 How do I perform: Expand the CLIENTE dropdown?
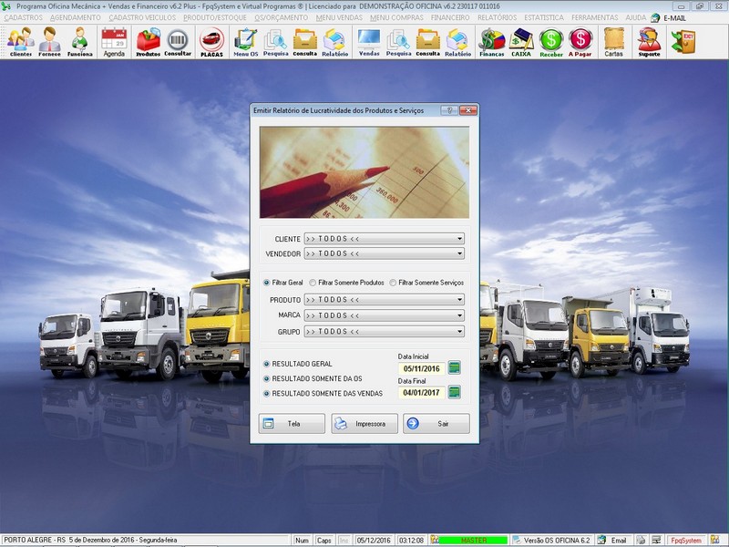point(459,239)
